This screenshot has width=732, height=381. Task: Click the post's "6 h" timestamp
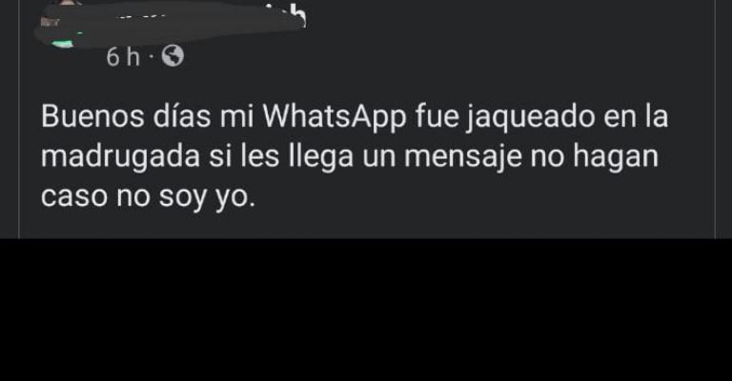(x=123, y=57)
